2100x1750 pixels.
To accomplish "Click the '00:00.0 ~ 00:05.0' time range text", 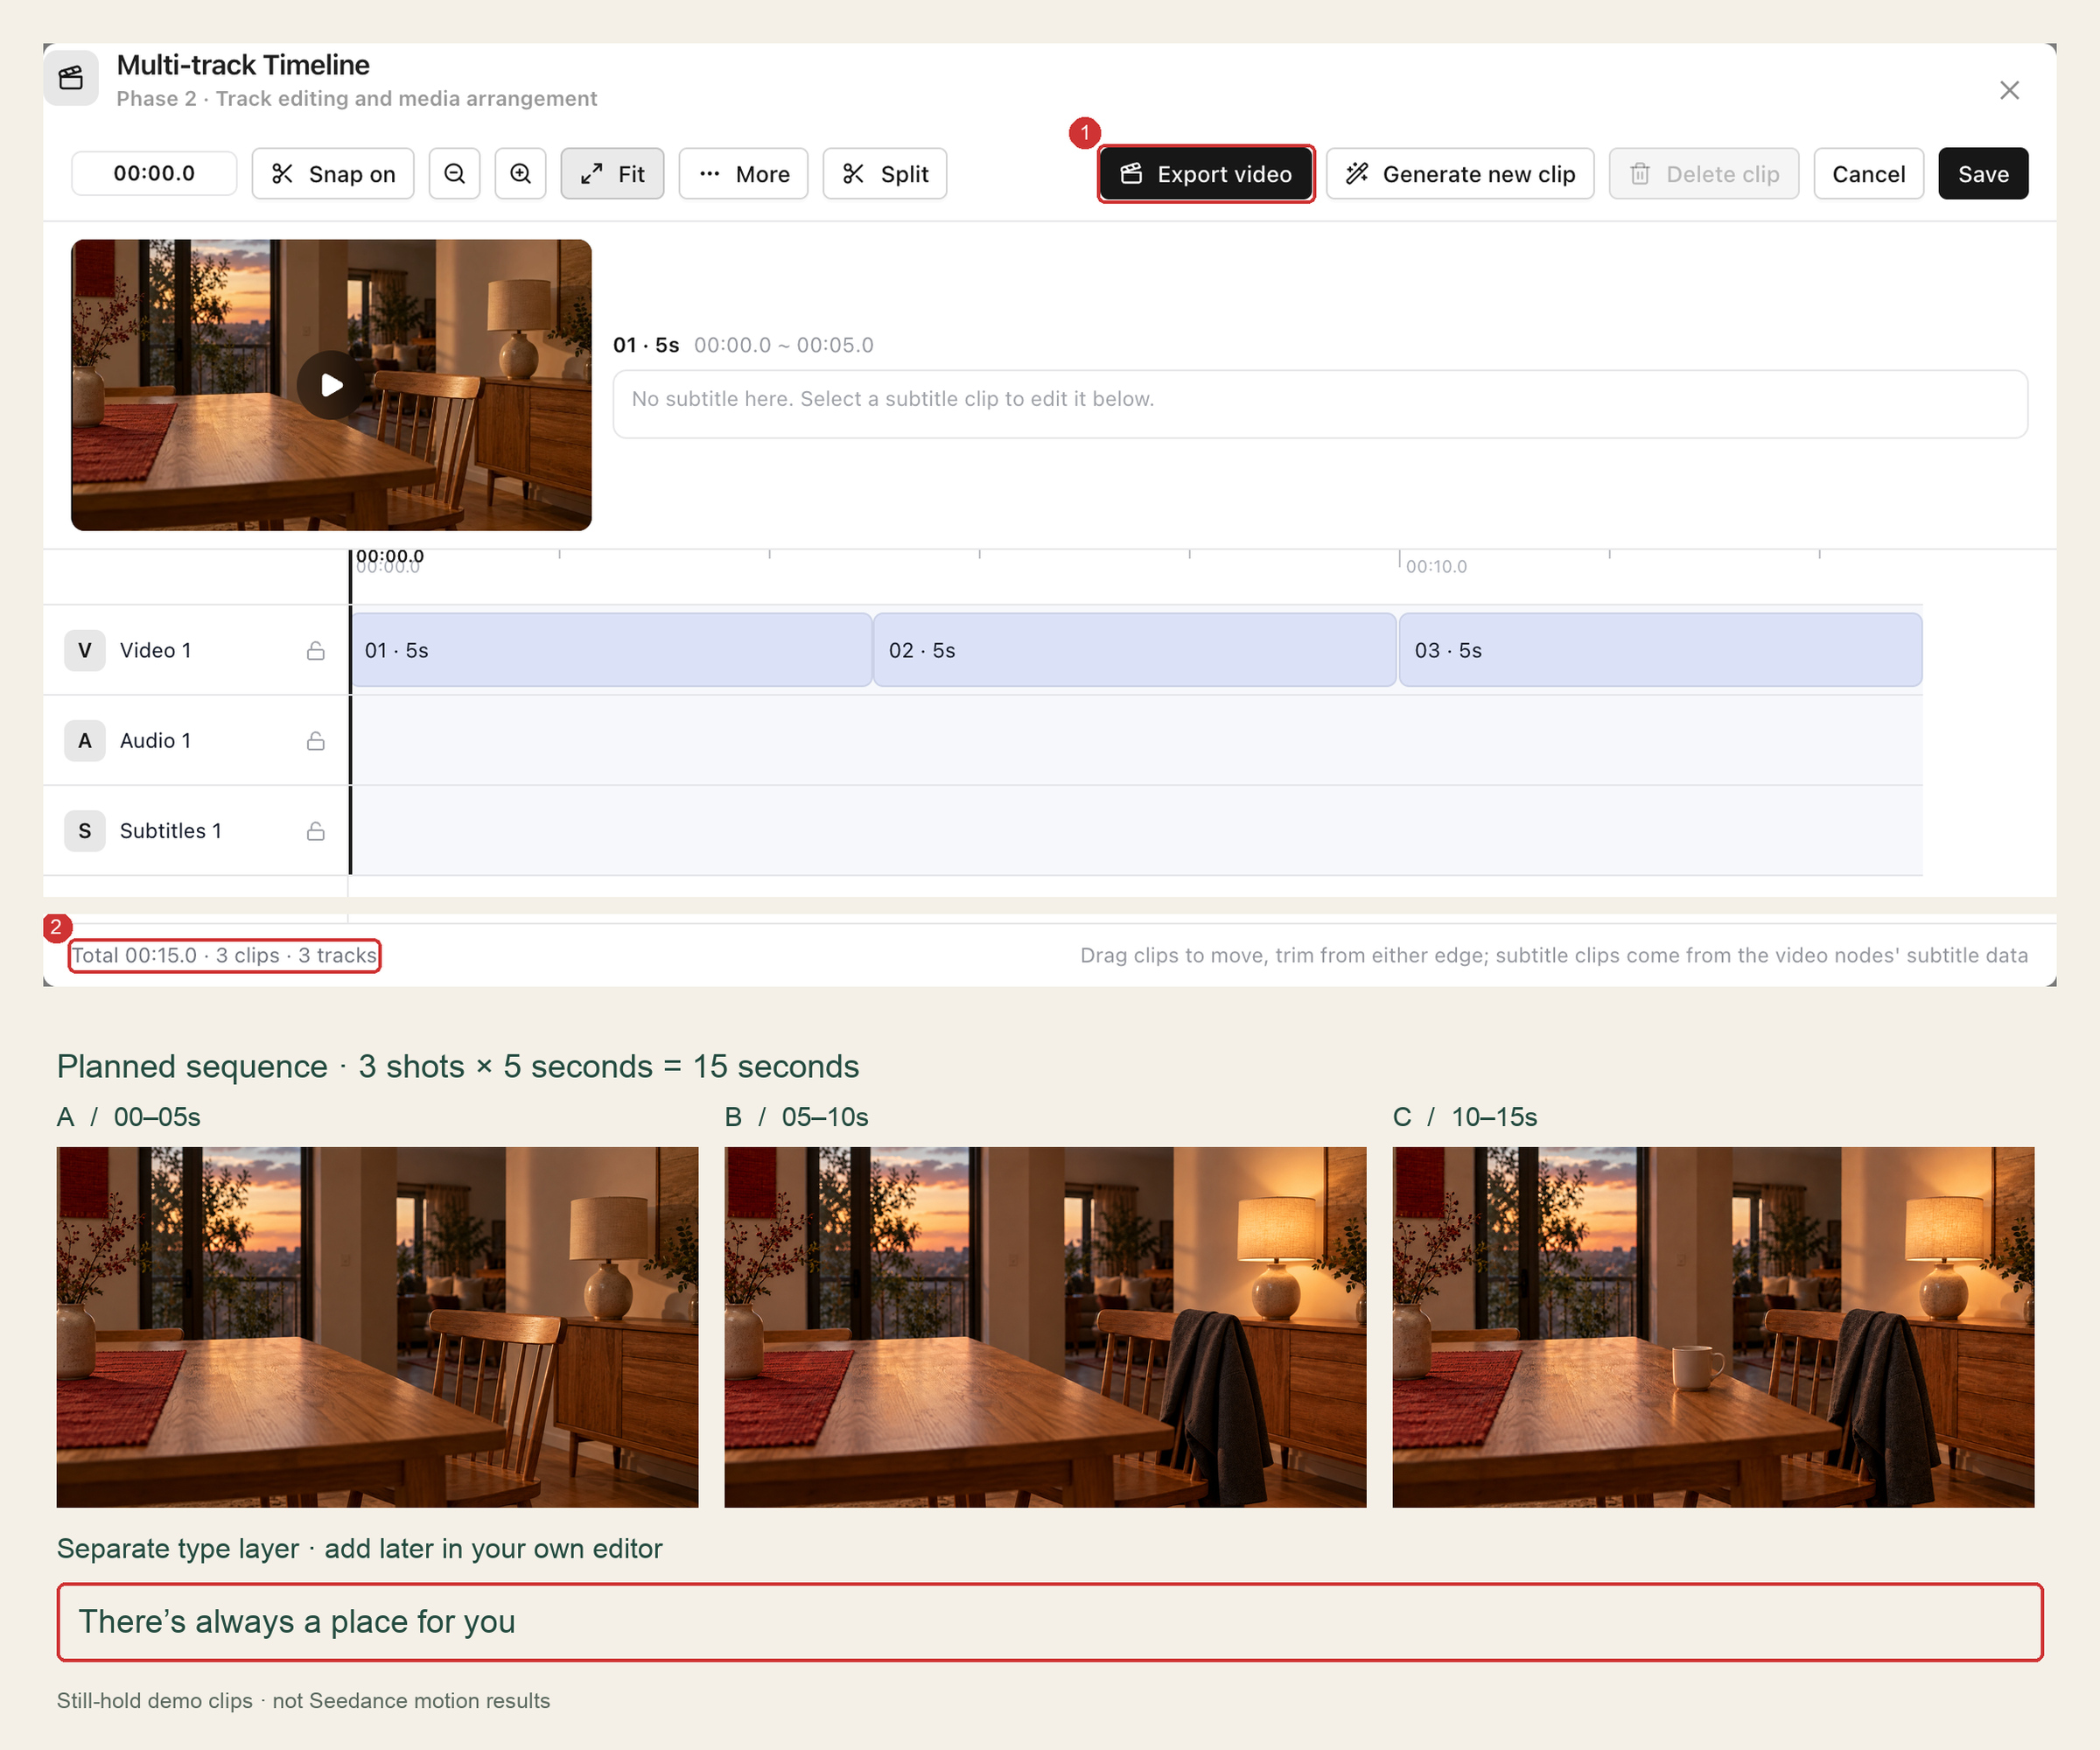I will click(x=784, y=345).
